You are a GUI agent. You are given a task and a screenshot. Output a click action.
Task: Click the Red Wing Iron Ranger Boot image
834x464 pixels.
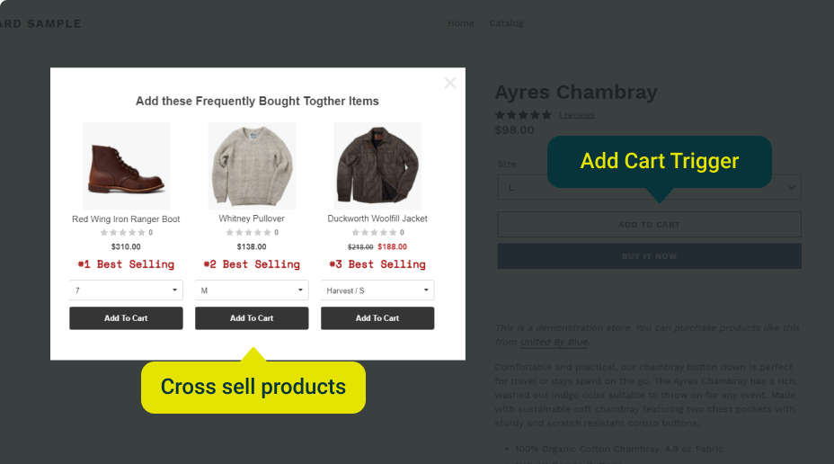point(126,165)
